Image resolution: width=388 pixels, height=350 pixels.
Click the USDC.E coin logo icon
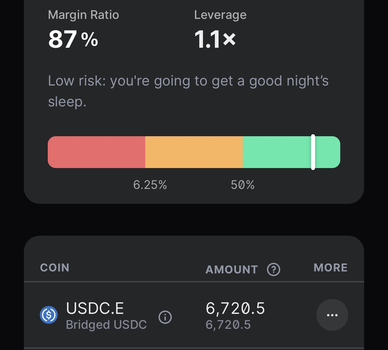(49, 315)
